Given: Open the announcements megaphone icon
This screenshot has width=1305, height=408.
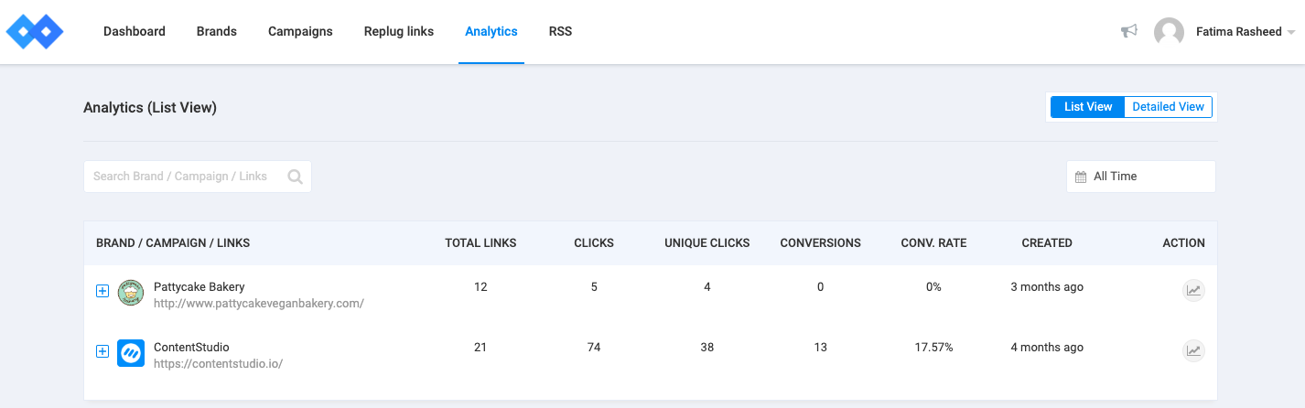Looking at the screenshot, I should [x=1128, y=31].
